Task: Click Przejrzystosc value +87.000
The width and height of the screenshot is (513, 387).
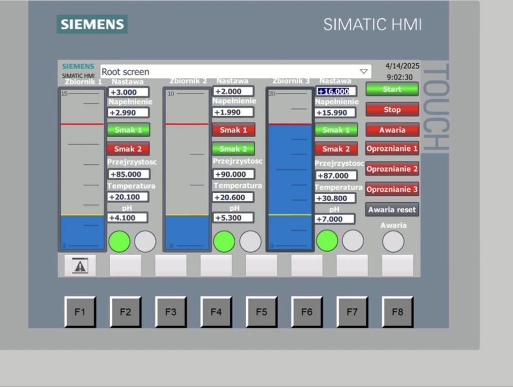Action: (x=336, y=175)
